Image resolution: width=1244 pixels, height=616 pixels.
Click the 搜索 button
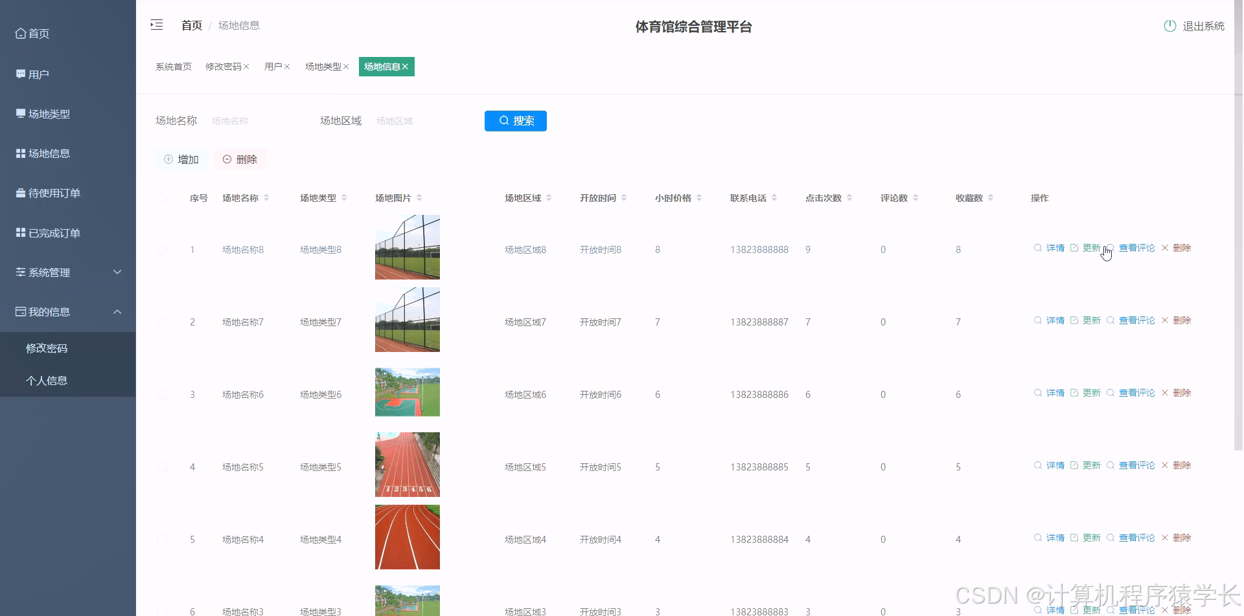tap(516, 121)
